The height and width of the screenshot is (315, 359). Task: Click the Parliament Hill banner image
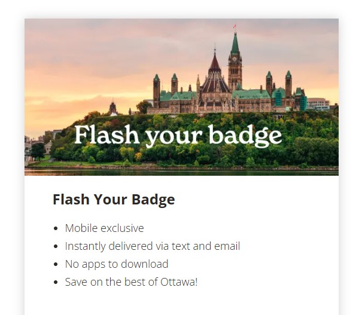[x=181, y=97]
